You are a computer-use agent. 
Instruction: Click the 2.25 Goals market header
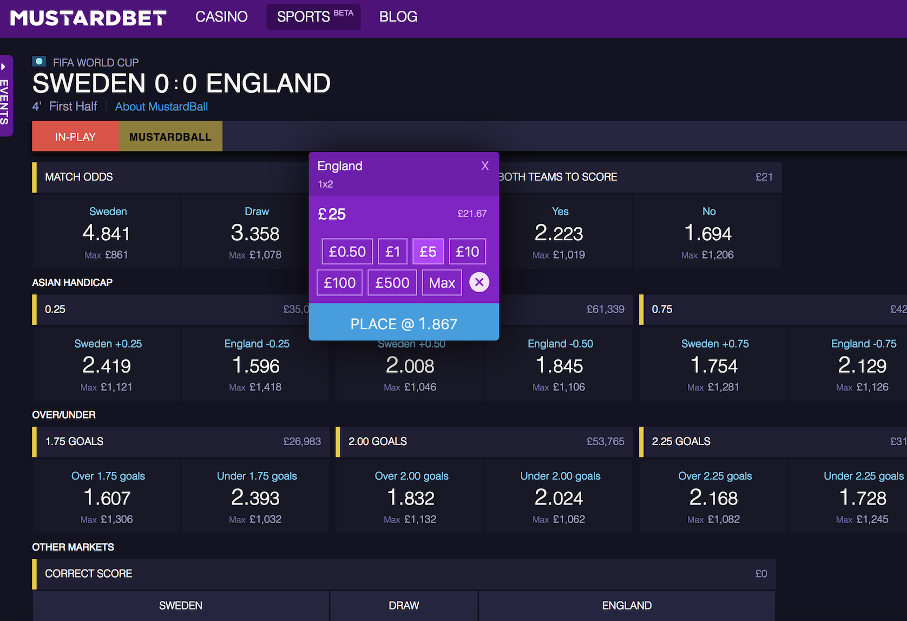pos(773,441)
